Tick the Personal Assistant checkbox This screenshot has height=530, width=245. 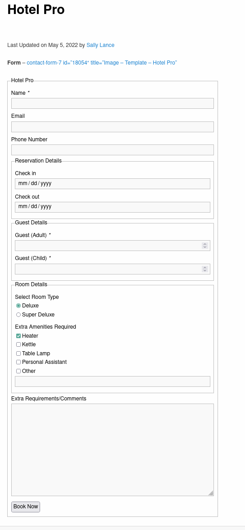18,362
